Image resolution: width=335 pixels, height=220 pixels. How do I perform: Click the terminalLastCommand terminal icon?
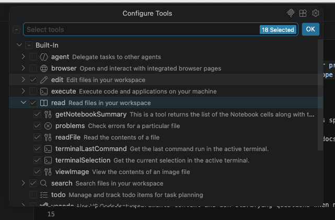point(48,149)
